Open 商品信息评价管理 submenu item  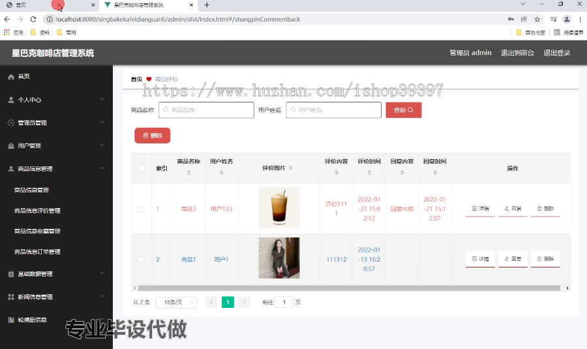point(37,211)
